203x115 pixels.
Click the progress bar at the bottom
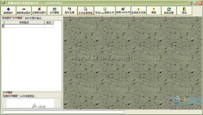coord(63,112)
